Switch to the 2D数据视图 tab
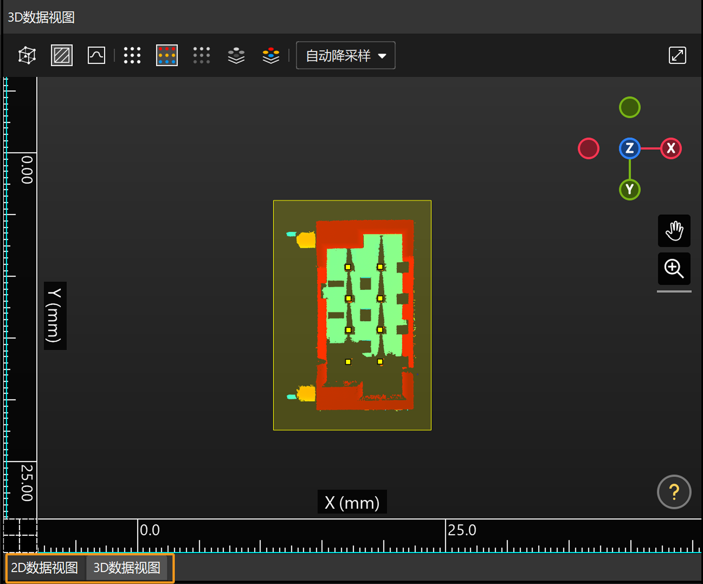 [x=45, y=568]
